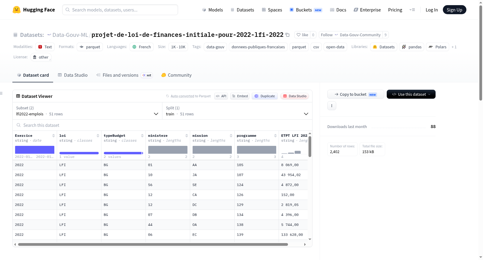Screen dimensions: 483x260
Task: Click the parquet format tag
Action: (90, 47)
